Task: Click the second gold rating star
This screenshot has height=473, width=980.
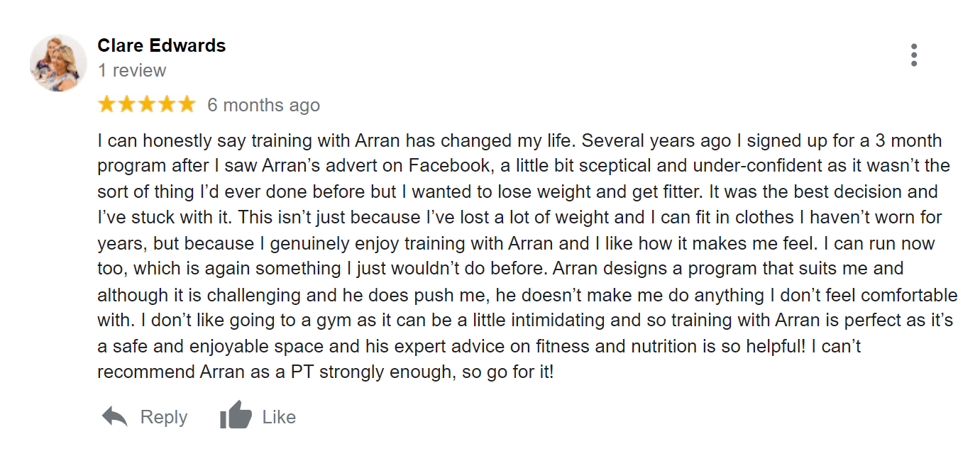Action: pos(127,105)
